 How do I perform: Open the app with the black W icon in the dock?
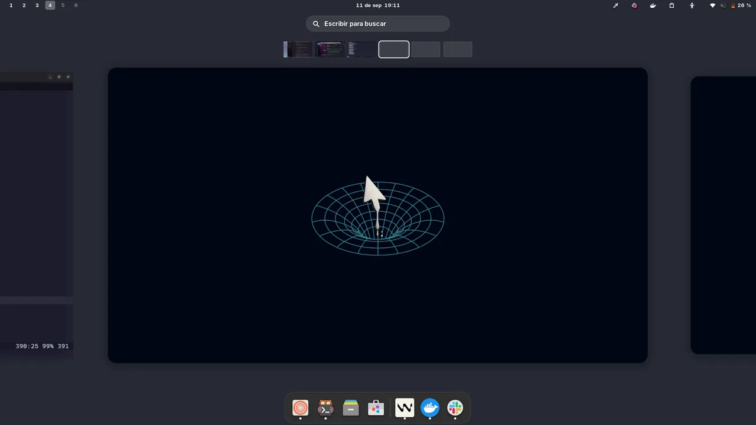click(x=405, y=408)
